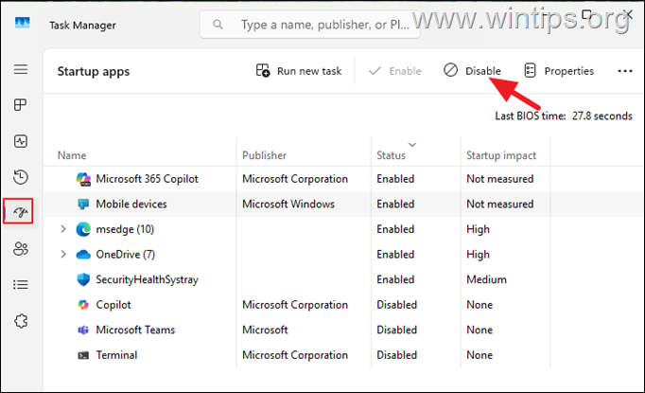The height and width of the screenshot is (393, 645).
Task: Click the Disable button
Action: 472,71
